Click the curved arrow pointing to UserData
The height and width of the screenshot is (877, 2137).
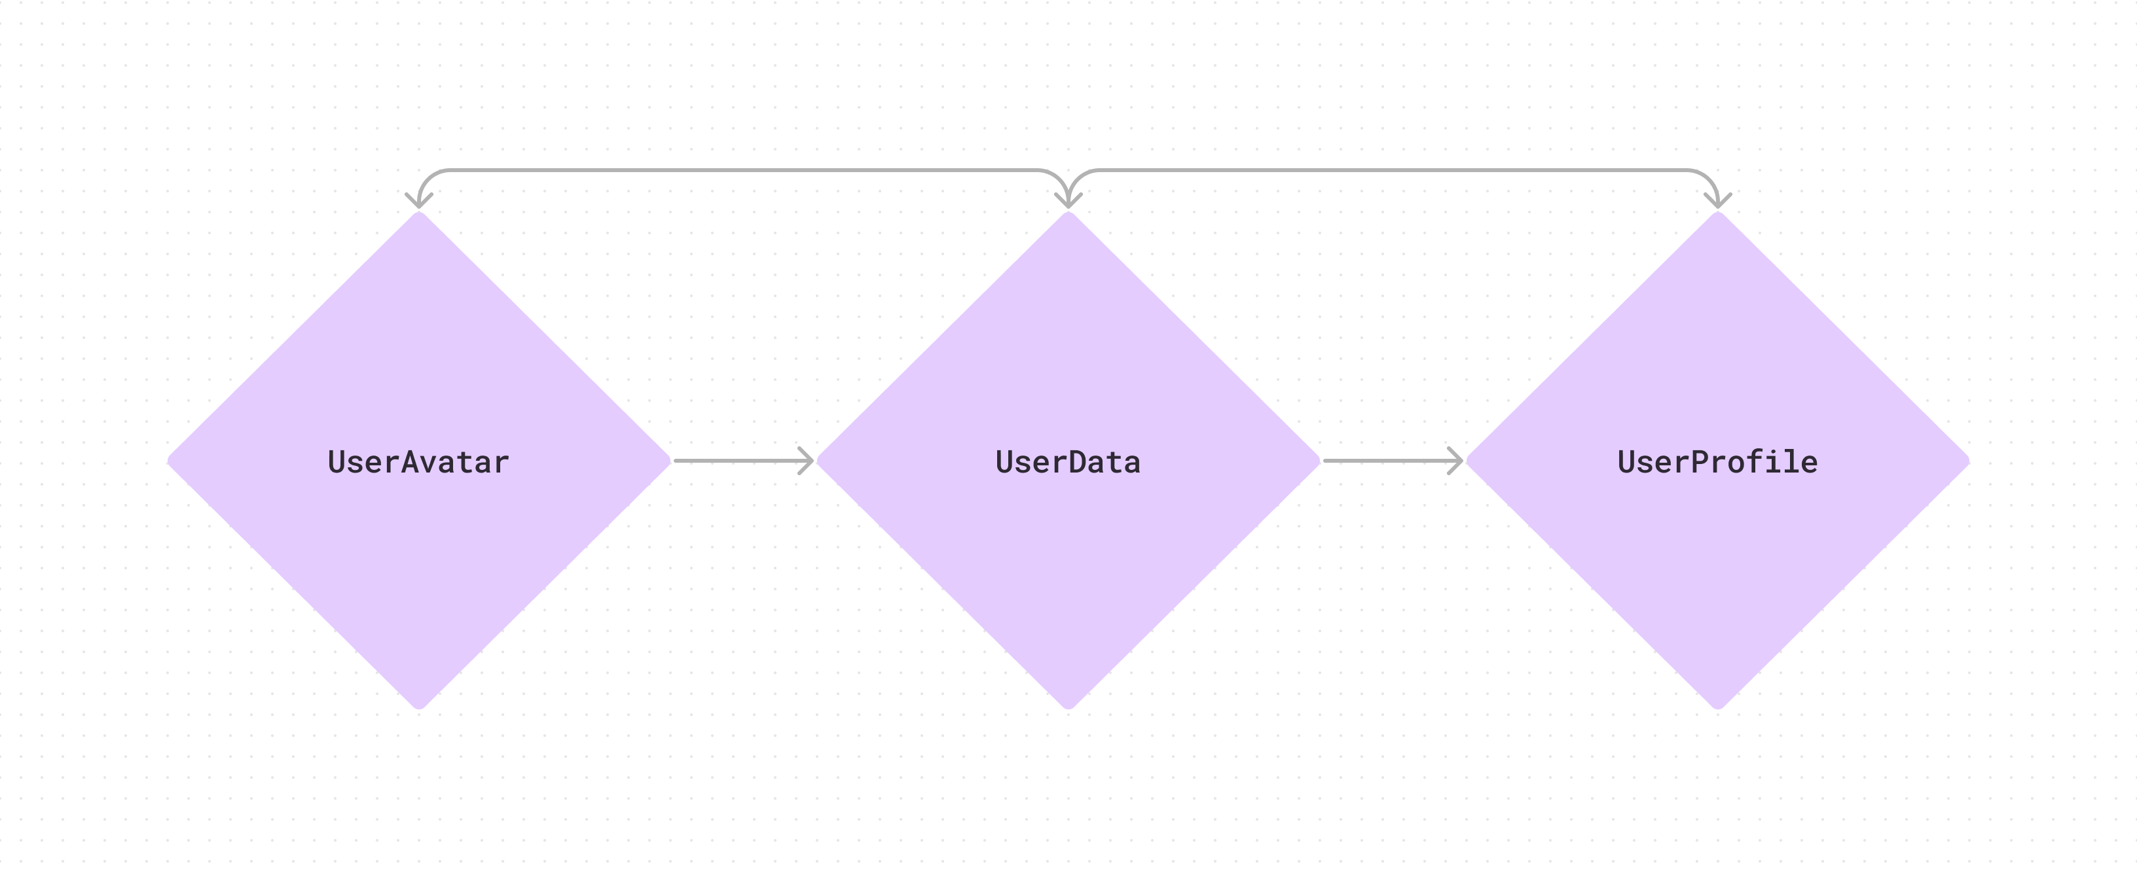(1036, 177)
